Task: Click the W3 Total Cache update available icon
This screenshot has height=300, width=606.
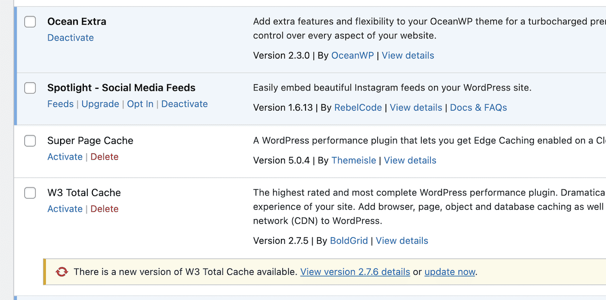Action: [62, 272]
